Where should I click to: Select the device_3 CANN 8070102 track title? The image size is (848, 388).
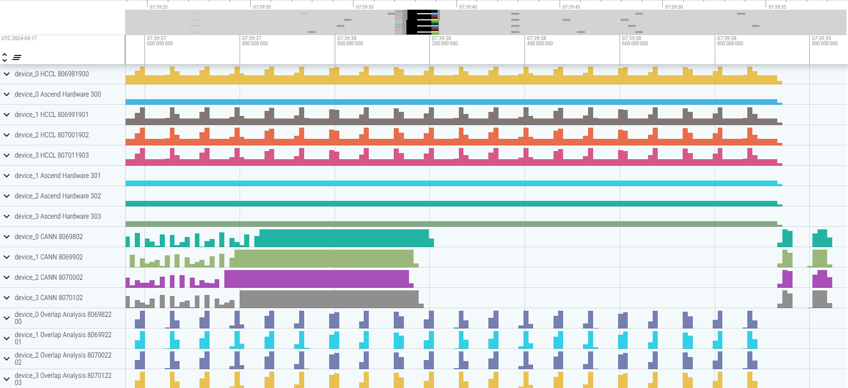tap(49, 298)
